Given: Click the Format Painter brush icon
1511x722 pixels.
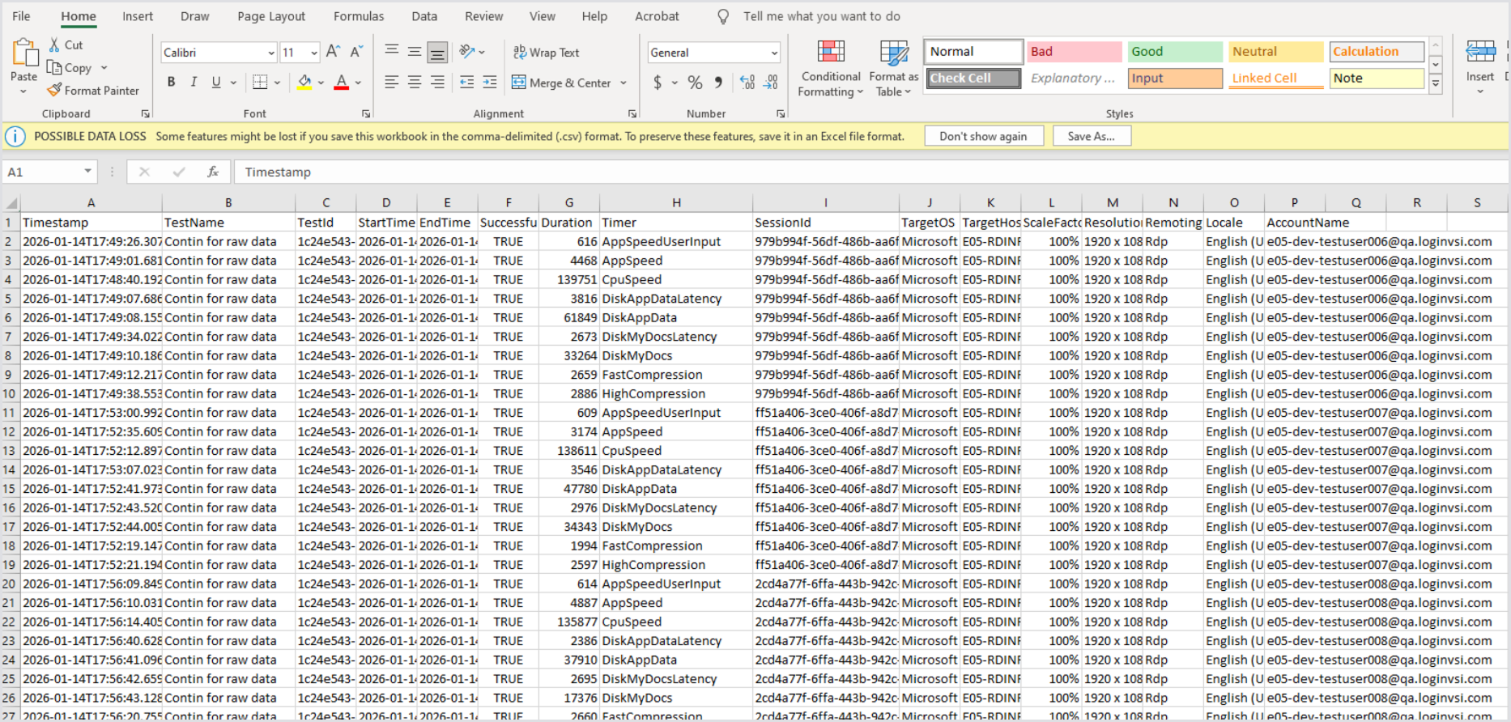Looking at the screenshot, I should click(54, 91).
